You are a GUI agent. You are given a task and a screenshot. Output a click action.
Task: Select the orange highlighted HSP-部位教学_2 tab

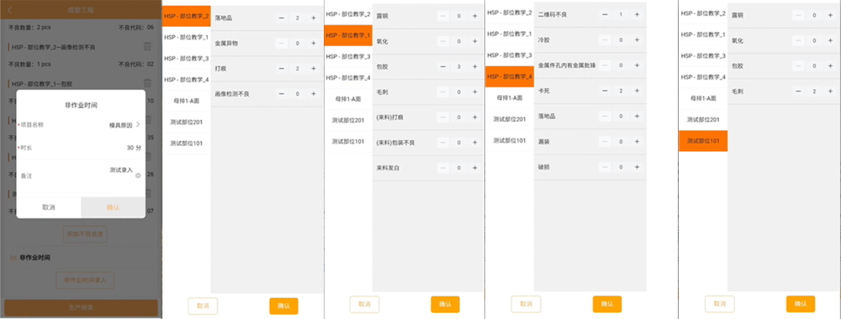pos(186,16)
